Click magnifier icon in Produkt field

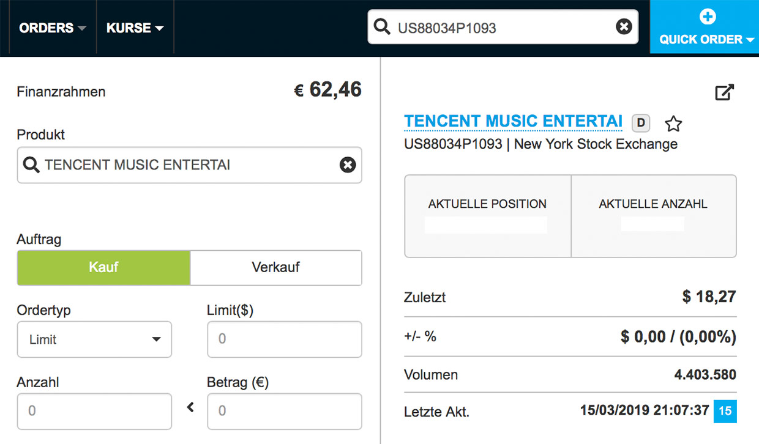31,165
